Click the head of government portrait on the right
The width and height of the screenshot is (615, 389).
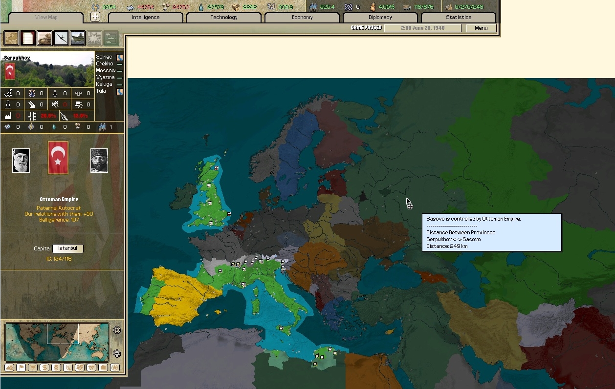99,161
